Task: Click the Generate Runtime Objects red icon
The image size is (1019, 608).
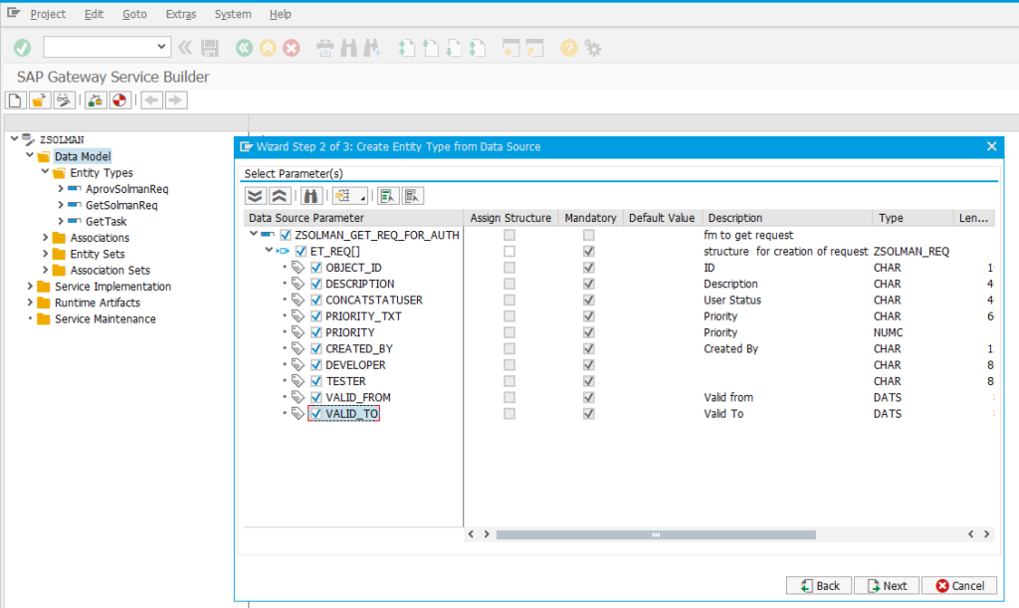Action: coord(119,101)
